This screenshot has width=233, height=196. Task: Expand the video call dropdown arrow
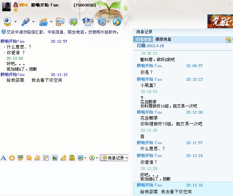(15, 22)
